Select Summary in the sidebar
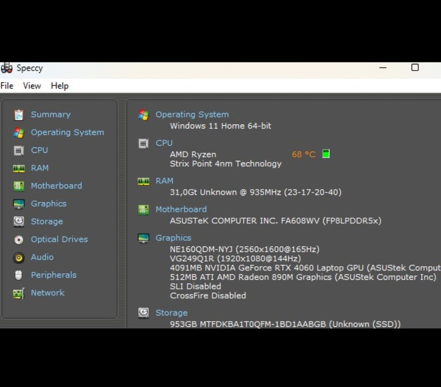Image resolution: width=441 pixels, height=387 pixels. pos(51,114)
